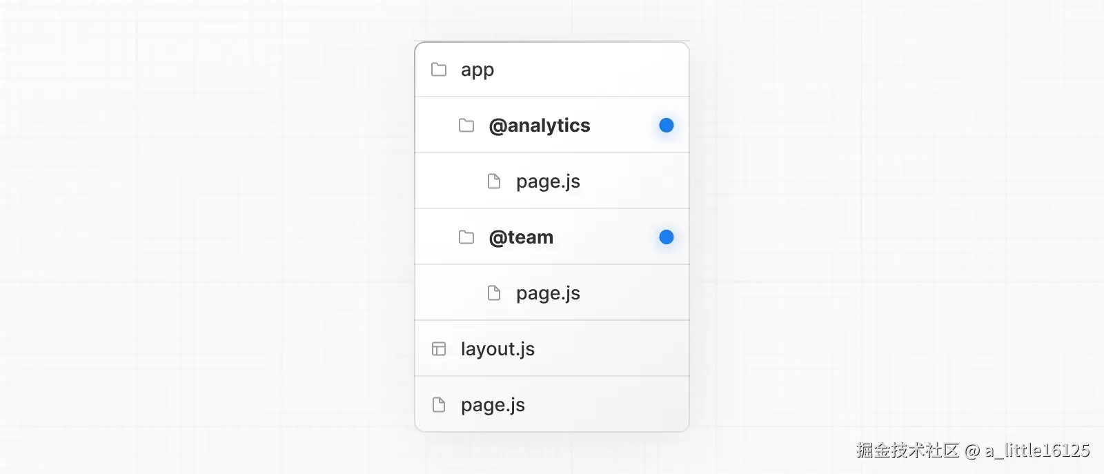Click the @ symbol in the watermark
1104x474 pixels.
pos(972,451)
